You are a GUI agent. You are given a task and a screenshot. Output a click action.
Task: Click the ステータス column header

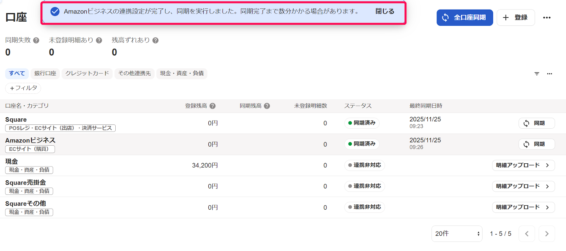(x=358, y=106)
